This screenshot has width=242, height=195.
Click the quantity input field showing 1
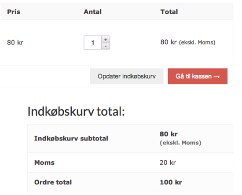coord(92,43)
